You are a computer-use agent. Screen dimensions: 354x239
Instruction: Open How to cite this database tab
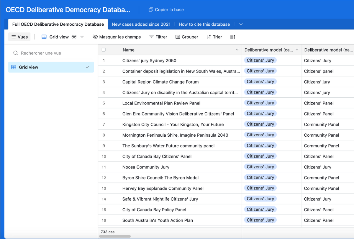204,24
